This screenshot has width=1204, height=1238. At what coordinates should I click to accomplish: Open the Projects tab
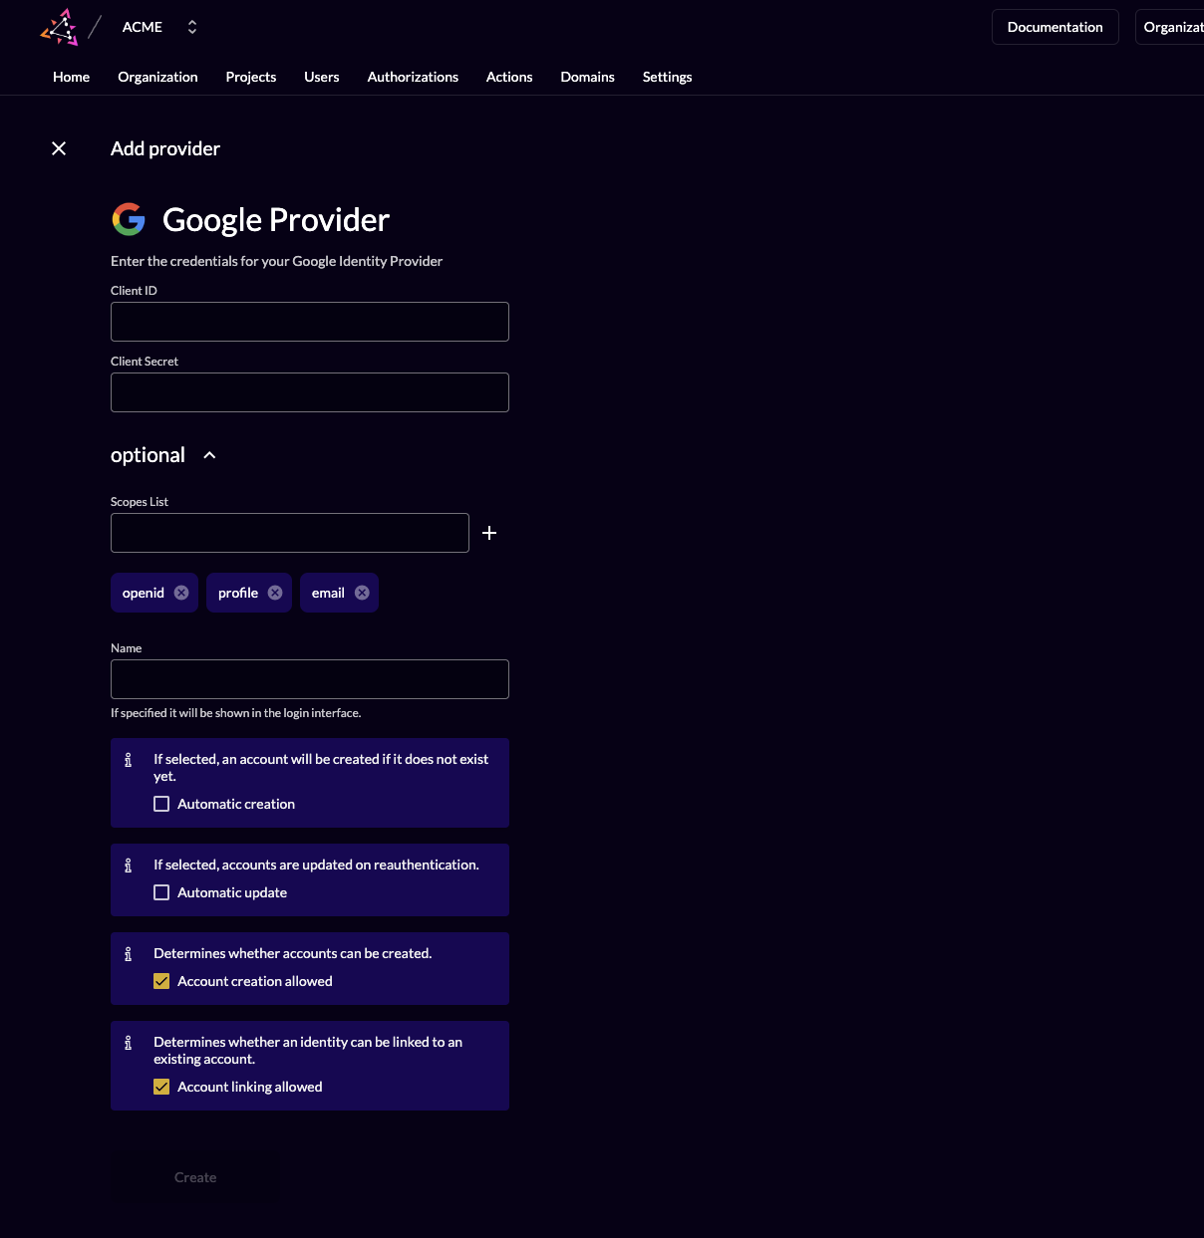pos(250,77)
